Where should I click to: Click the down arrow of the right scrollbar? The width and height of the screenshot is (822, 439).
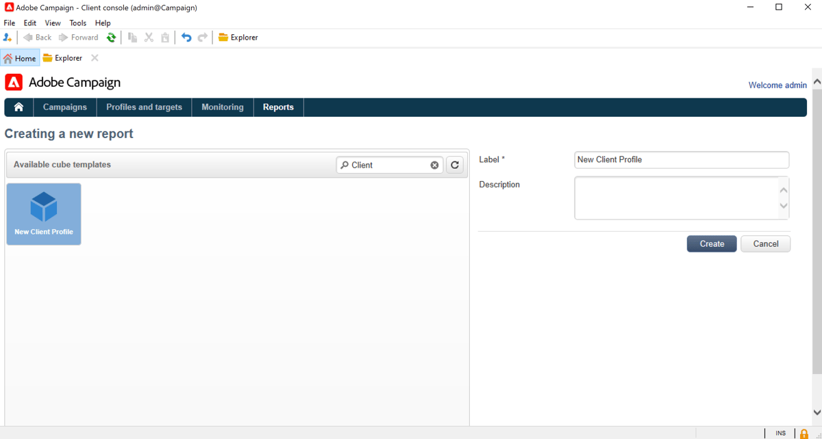pyautogui.click(x=817, y=412)
